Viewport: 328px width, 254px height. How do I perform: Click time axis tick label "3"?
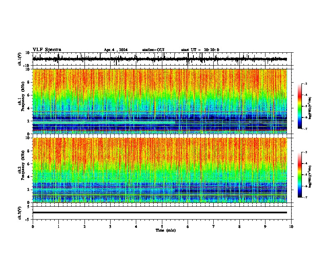[110, 227]
